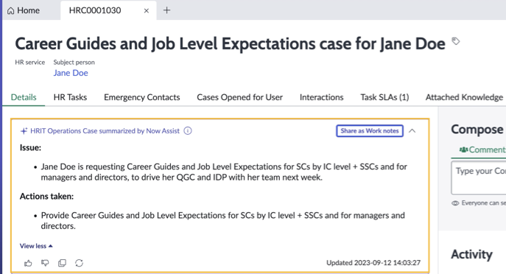Open the Emergency Contacts tab

pos(141,97)
